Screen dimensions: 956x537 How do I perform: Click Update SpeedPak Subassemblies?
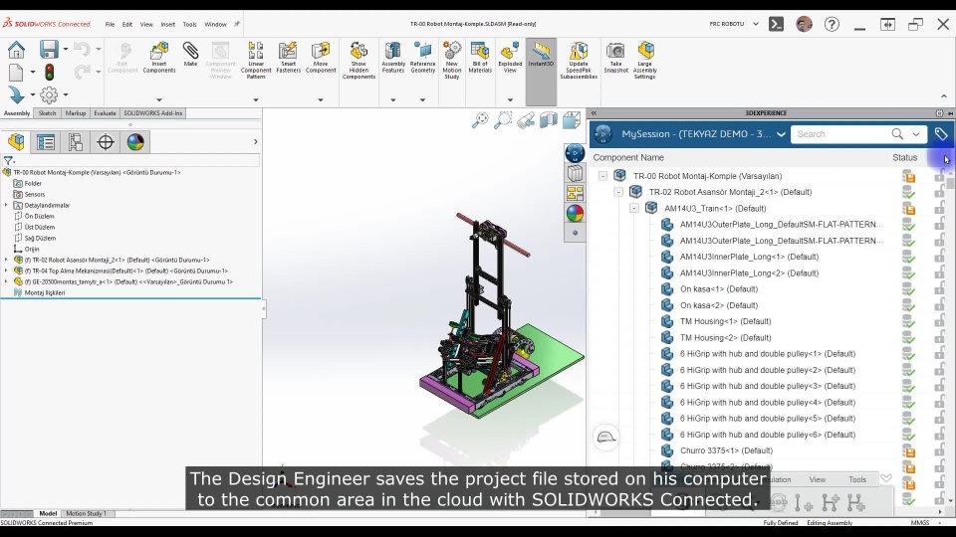click(579, 61)
